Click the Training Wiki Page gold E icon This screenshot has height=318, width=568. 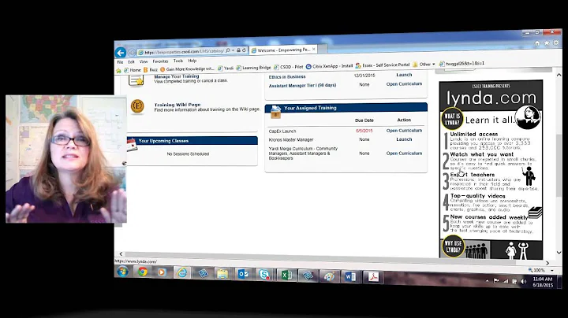[x=137, y=106]
